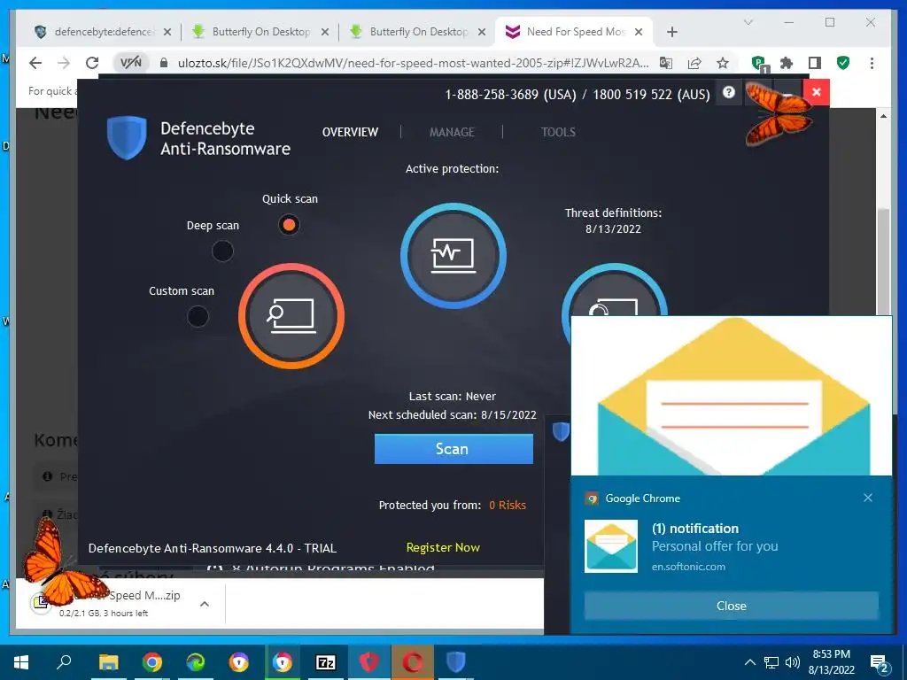
Task: Click the blue shield Defencebyte taskbar icon
Action: [x=456, y=662]
